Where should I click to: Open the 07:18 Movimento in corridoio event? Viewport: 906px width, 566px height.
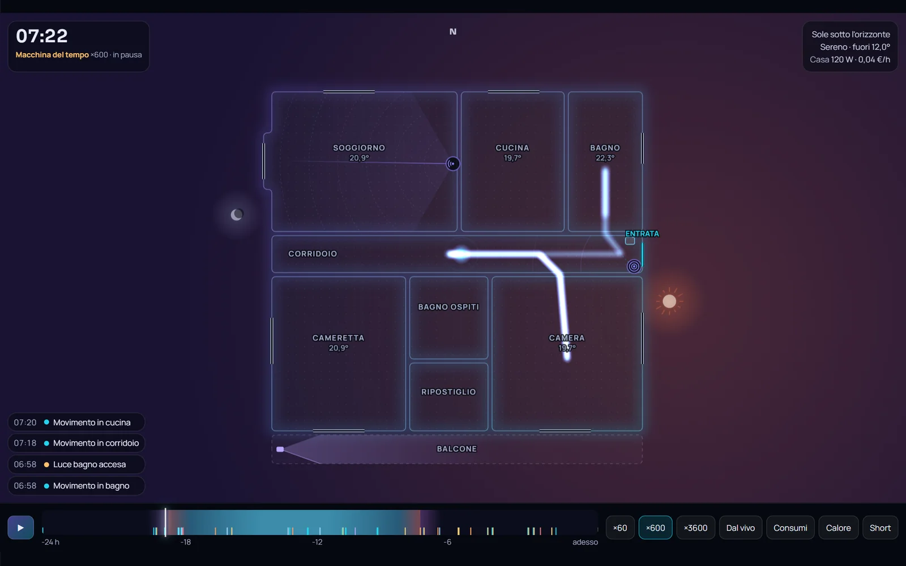tap(76, 443)
